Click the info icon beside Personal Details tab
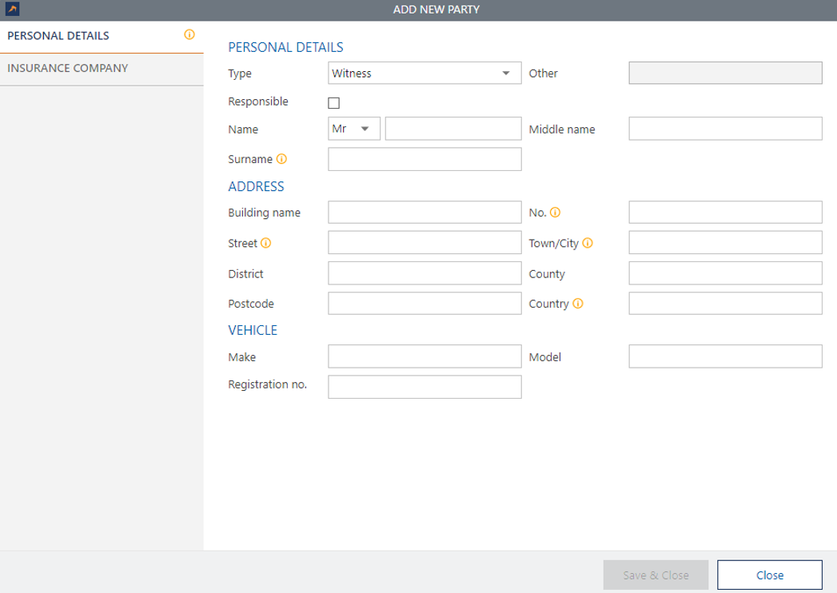 pos(189,35)
